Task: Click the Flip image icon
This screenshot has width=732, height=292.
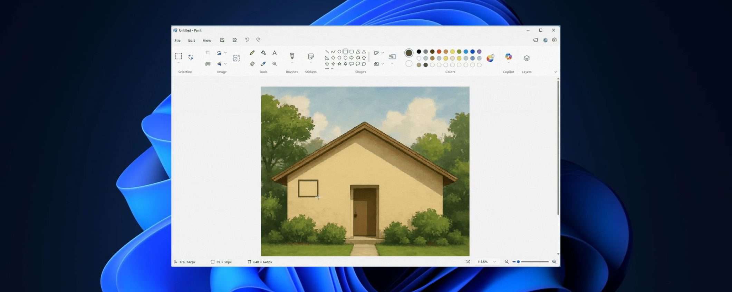Action: tap(219, 64)
